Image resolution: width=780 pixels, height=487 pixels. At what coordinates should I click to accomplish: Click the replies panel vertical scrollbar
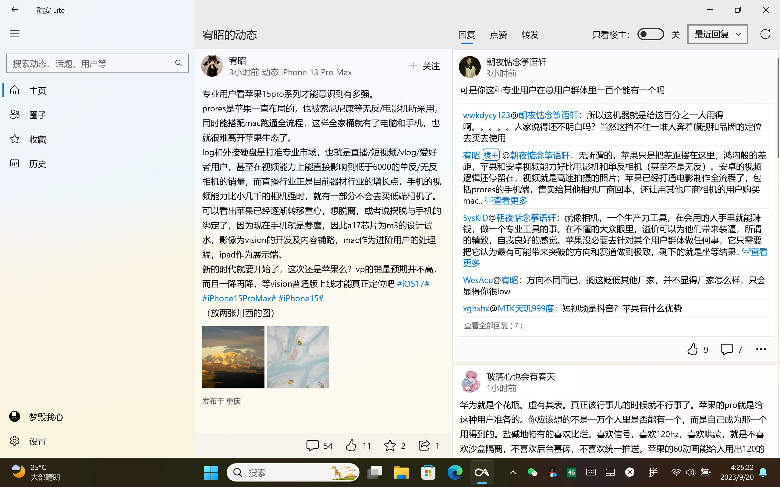778,108
